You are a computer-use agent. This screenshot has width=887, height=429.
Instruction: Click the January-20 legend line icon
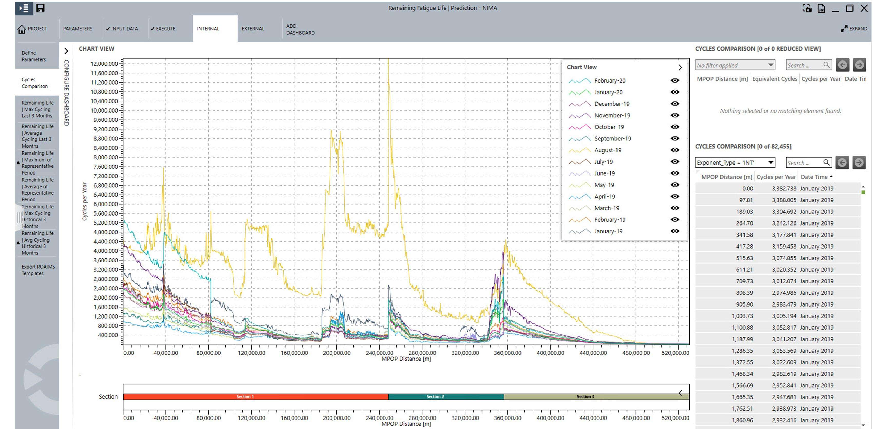pos(580,93)
